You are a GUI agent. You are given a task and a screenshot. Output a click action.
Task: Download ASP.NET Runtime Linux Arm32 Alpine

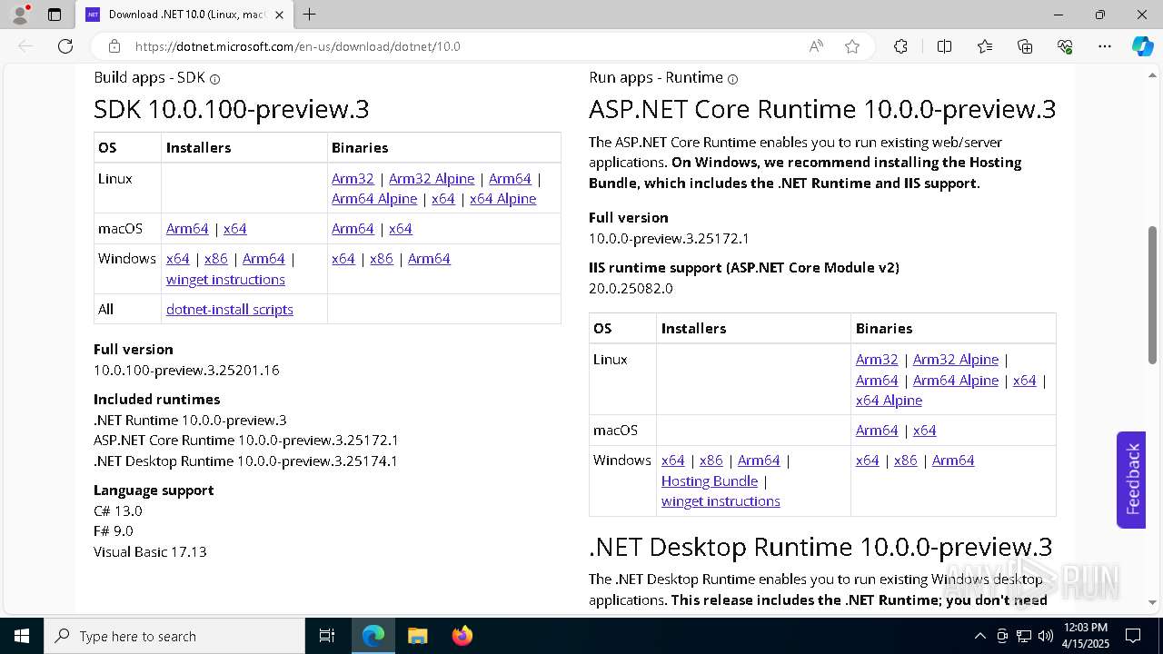pyautogui.click(x=956, y=359)
